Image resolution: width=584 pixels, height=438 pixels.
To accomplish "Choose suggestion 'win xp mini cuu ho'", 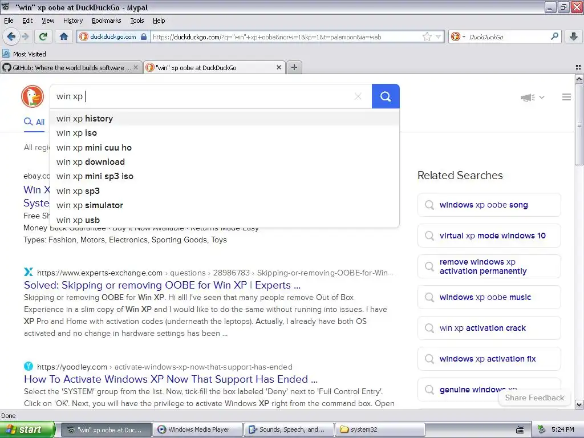I will (225, 148).
